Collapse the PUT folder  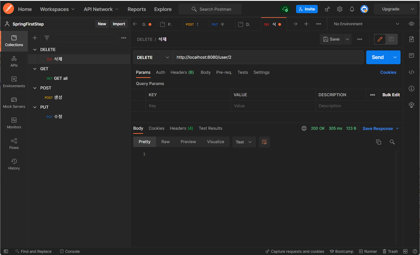pyautogui.click(x=35, y=107)
